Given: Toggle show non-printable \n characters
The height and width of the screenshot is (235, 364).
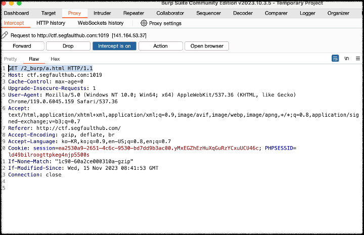Looking at the screenshot, I should click(x=347, y=59).
